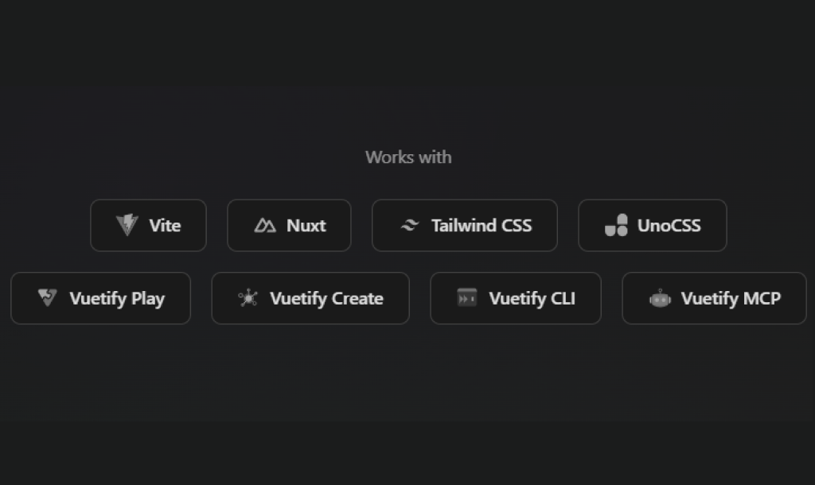Screen dimensions: 815x485
Task: Click the Vuetify Play logo icon
Action: (x=47, y=297)
